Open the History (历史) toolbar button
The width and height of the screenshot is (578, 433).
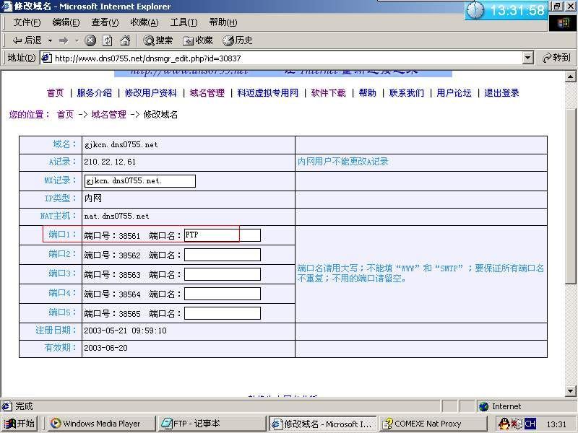[238, 40]
